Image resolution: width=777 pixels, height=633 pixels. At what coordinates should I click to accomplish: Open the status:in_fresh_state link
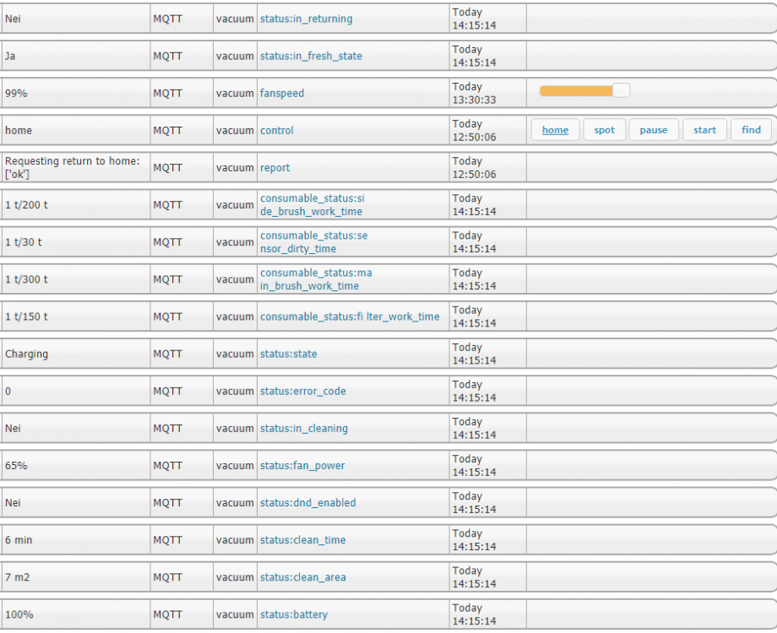(x=311, y=56)
